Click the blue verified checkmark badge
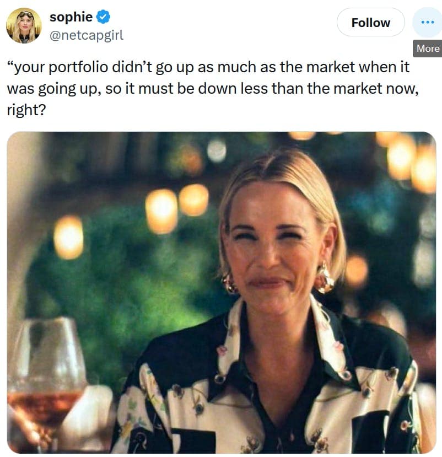The height and width of the screenshot is (457, 442). 103,17
